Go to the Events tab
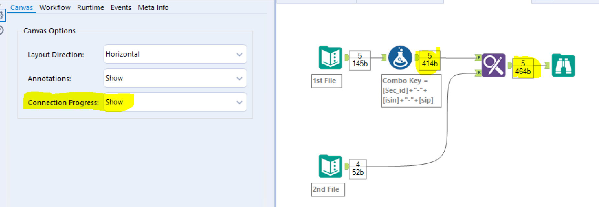This screenshot has width=599, height=207. (121, 7)
